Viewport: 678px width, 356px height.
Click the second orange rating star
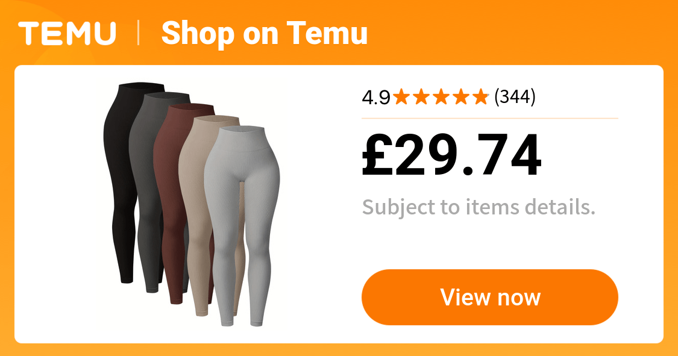click(x=421, y=97)
